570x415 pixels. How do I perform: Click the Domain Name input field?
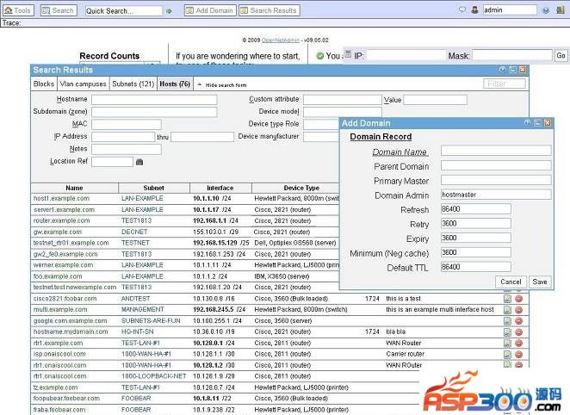(x=495, y=150)
